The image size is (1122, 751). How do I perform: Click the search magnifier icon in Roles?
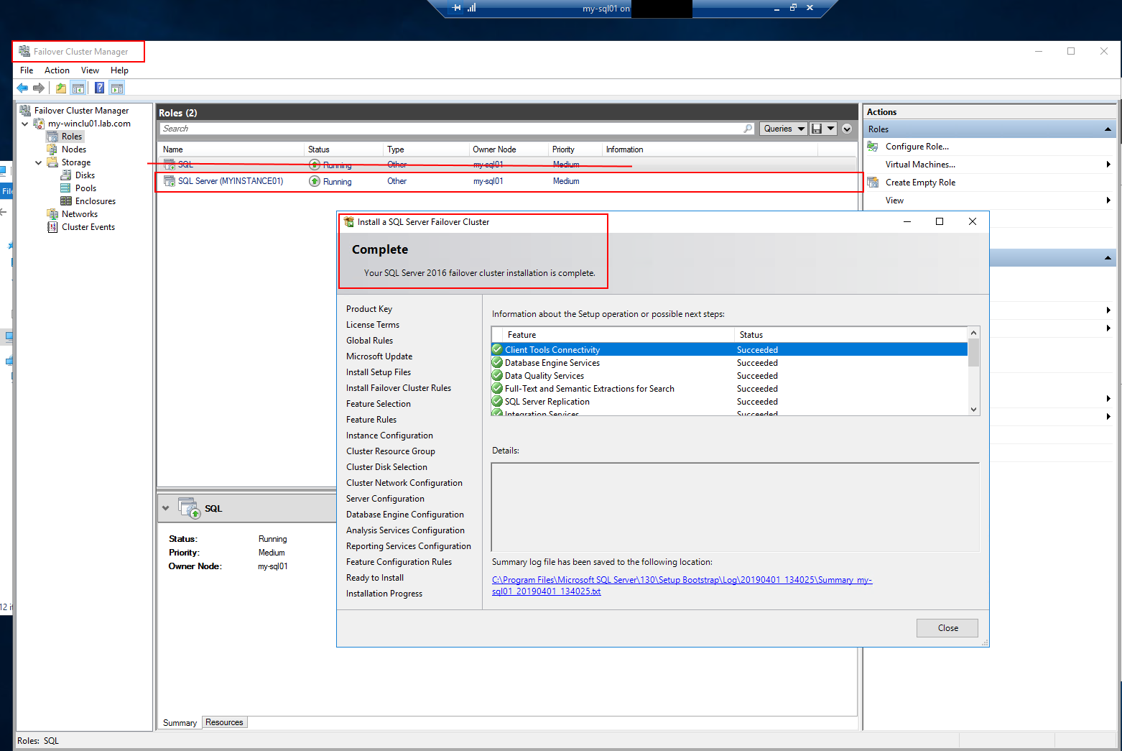coord(748,129)
